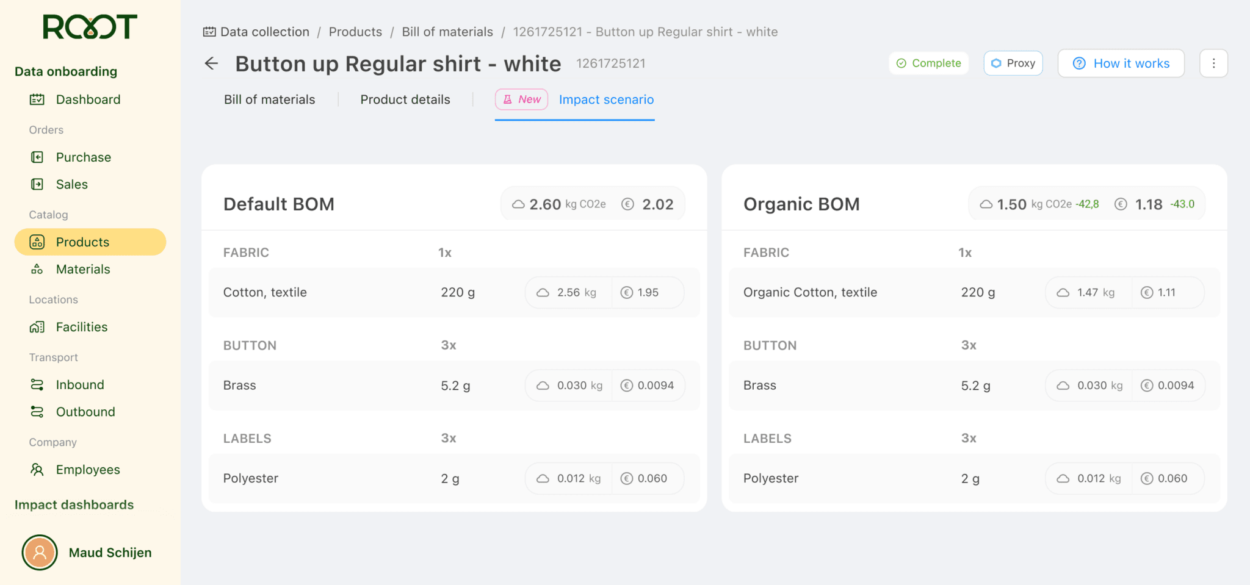This screenshot has width=1250, height=585.
Task: Open the Dashboard from the sidebar
Action: coord(38,99)
